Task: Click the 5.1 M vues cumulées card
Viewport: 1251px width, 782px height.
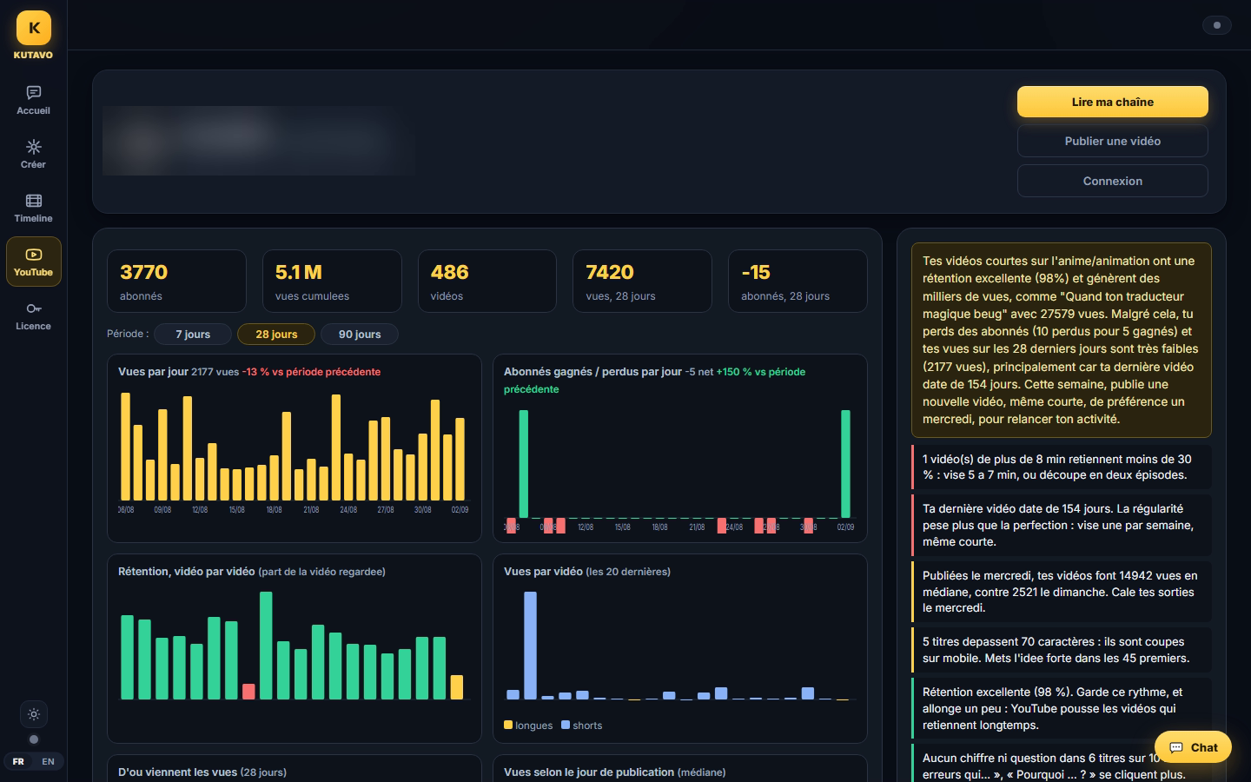Action: (x=332, y=281)
